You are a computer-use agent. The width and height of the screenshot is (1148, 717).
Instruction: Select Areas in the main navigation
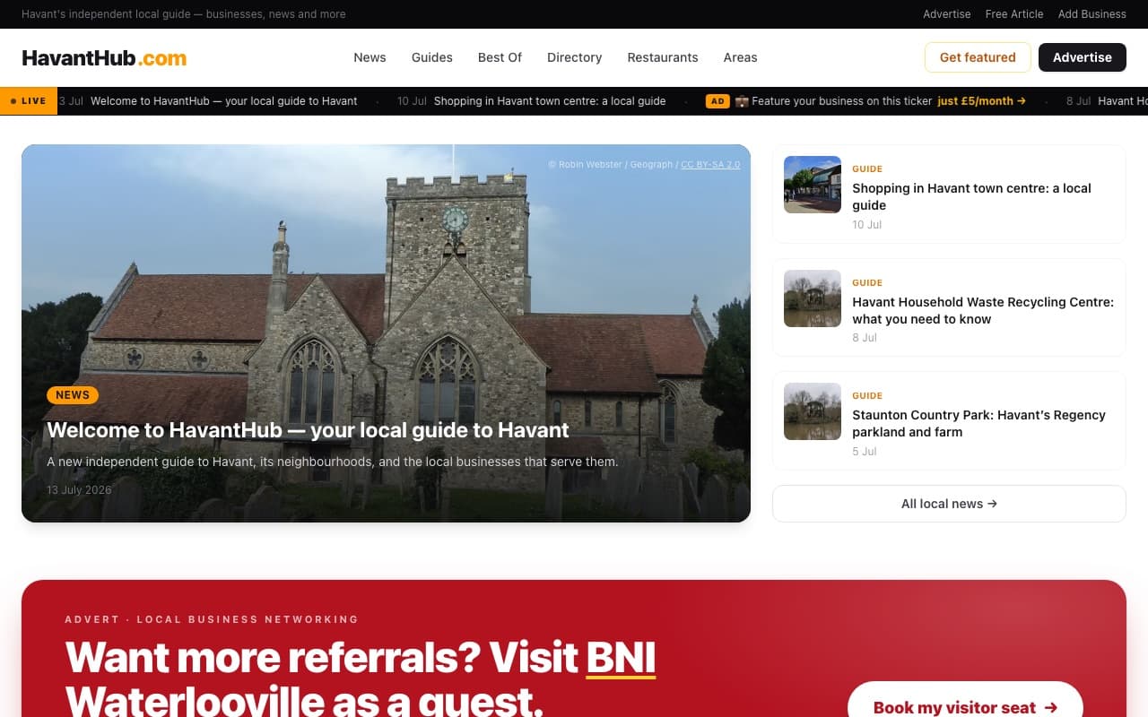click(741, 57)
